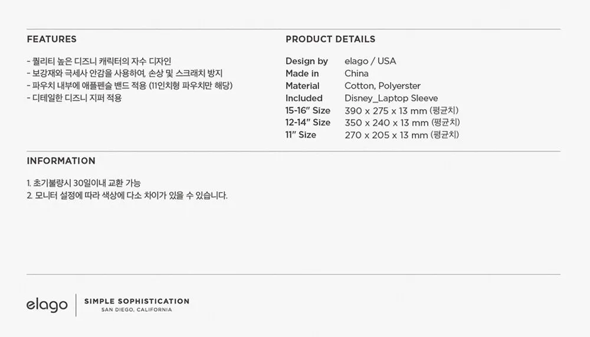The width and height of the screenshot is (590, 337).
Task: Click the 15-16" Size label
Action: 308,110
